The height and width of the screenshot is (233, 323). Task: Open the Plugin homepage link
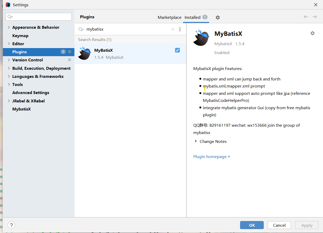pos(212,157)
